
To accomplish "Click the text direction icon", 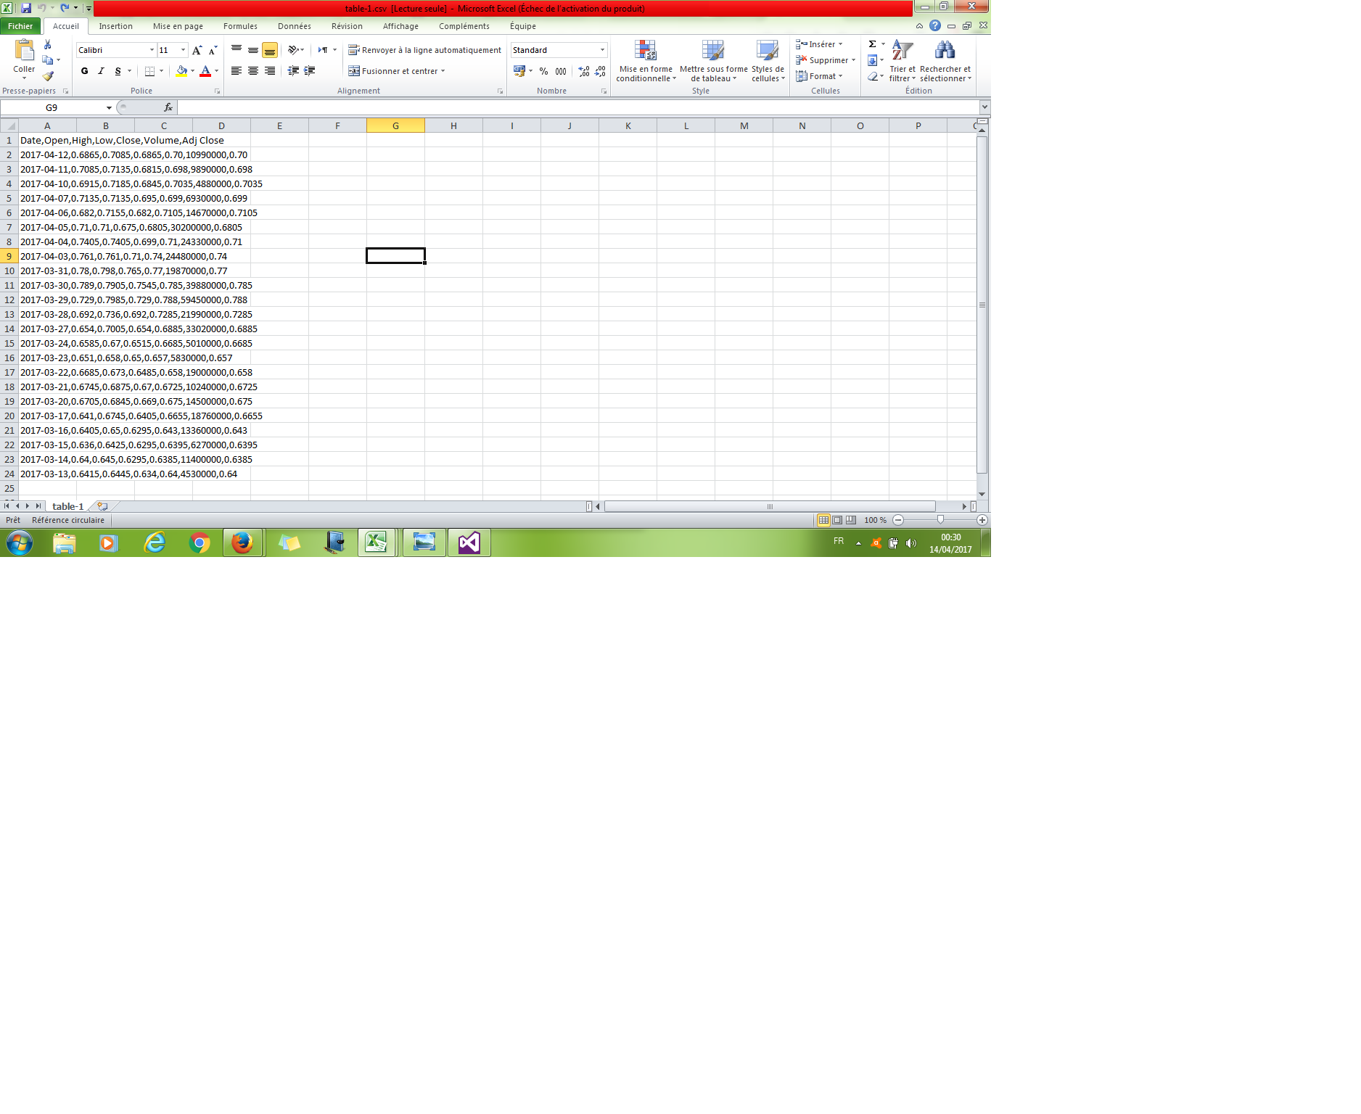I will (323, 50).
